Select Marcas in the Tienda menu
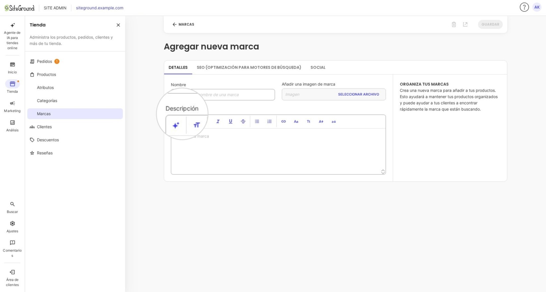546x292 pixels. (75, 113)
